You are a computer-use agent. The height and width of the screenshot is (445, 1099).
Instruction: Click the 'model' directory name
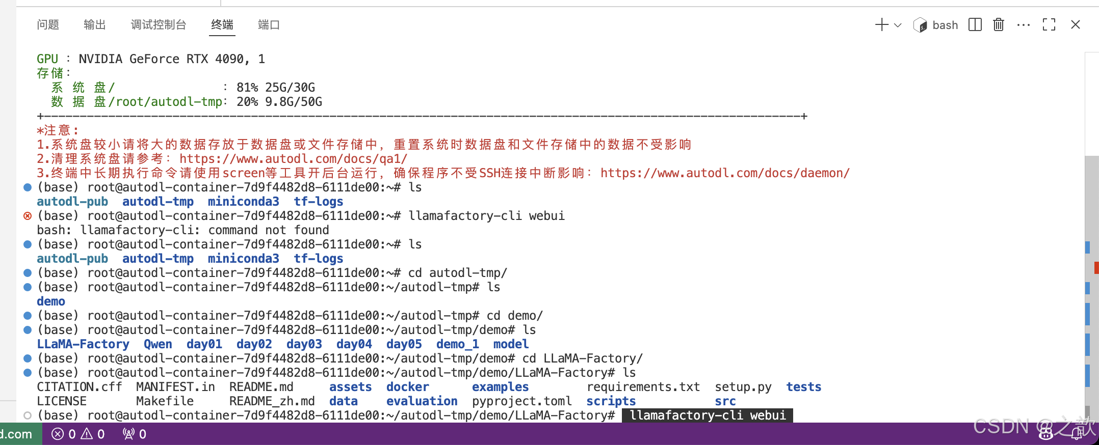(511, 344)
